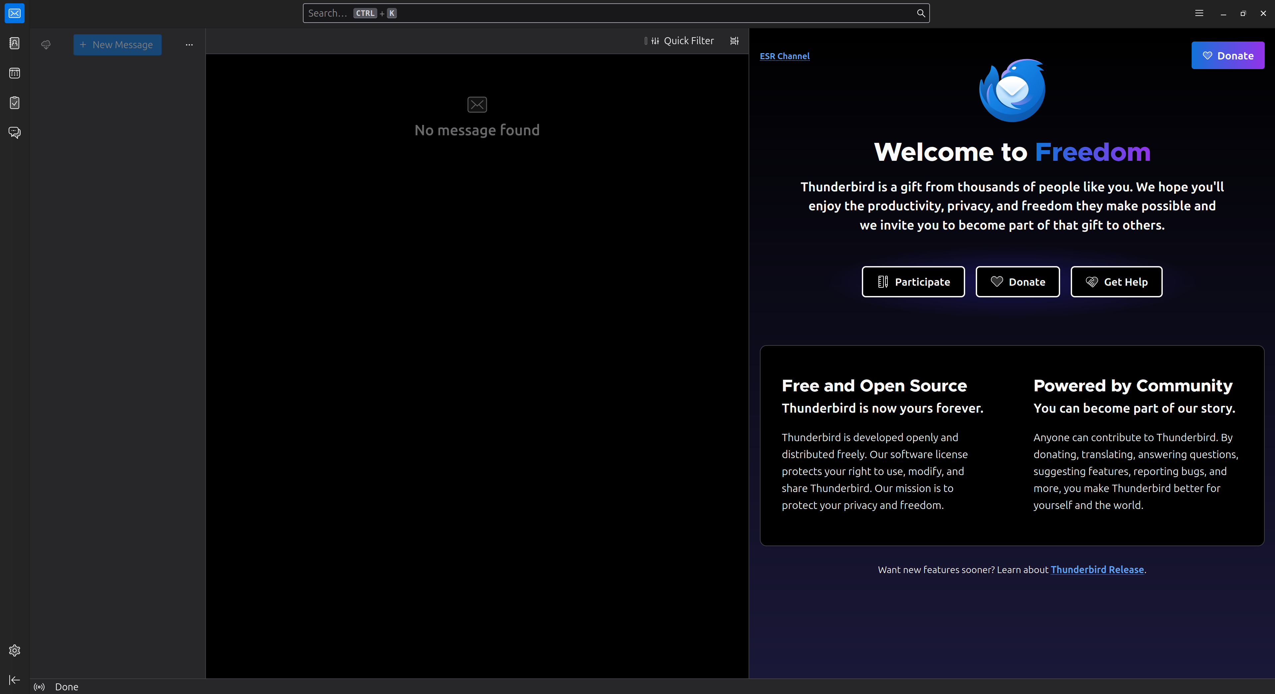This screenshot has width=1275, height=694.
Task: Open the Address Book space
Action: 14,44
